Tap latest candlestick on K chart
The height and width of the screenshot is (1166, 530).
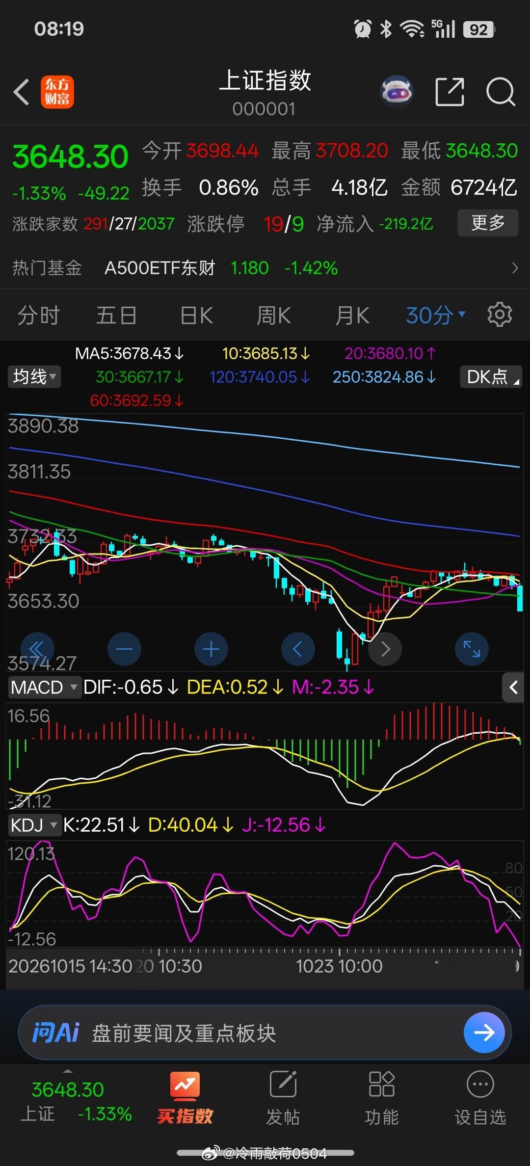coord(520,598)
